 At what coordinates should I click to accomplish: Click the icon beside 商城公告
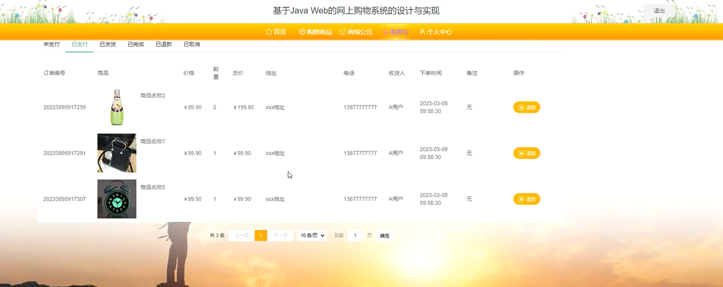(x=343, y=32)
